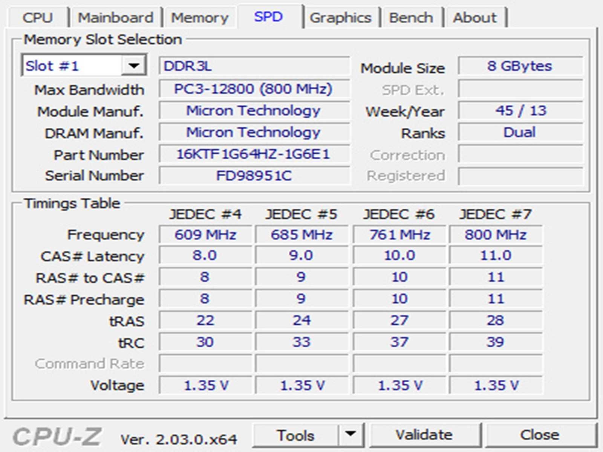
Task: Switch to the CPU tab
Action: coord(38,18)
